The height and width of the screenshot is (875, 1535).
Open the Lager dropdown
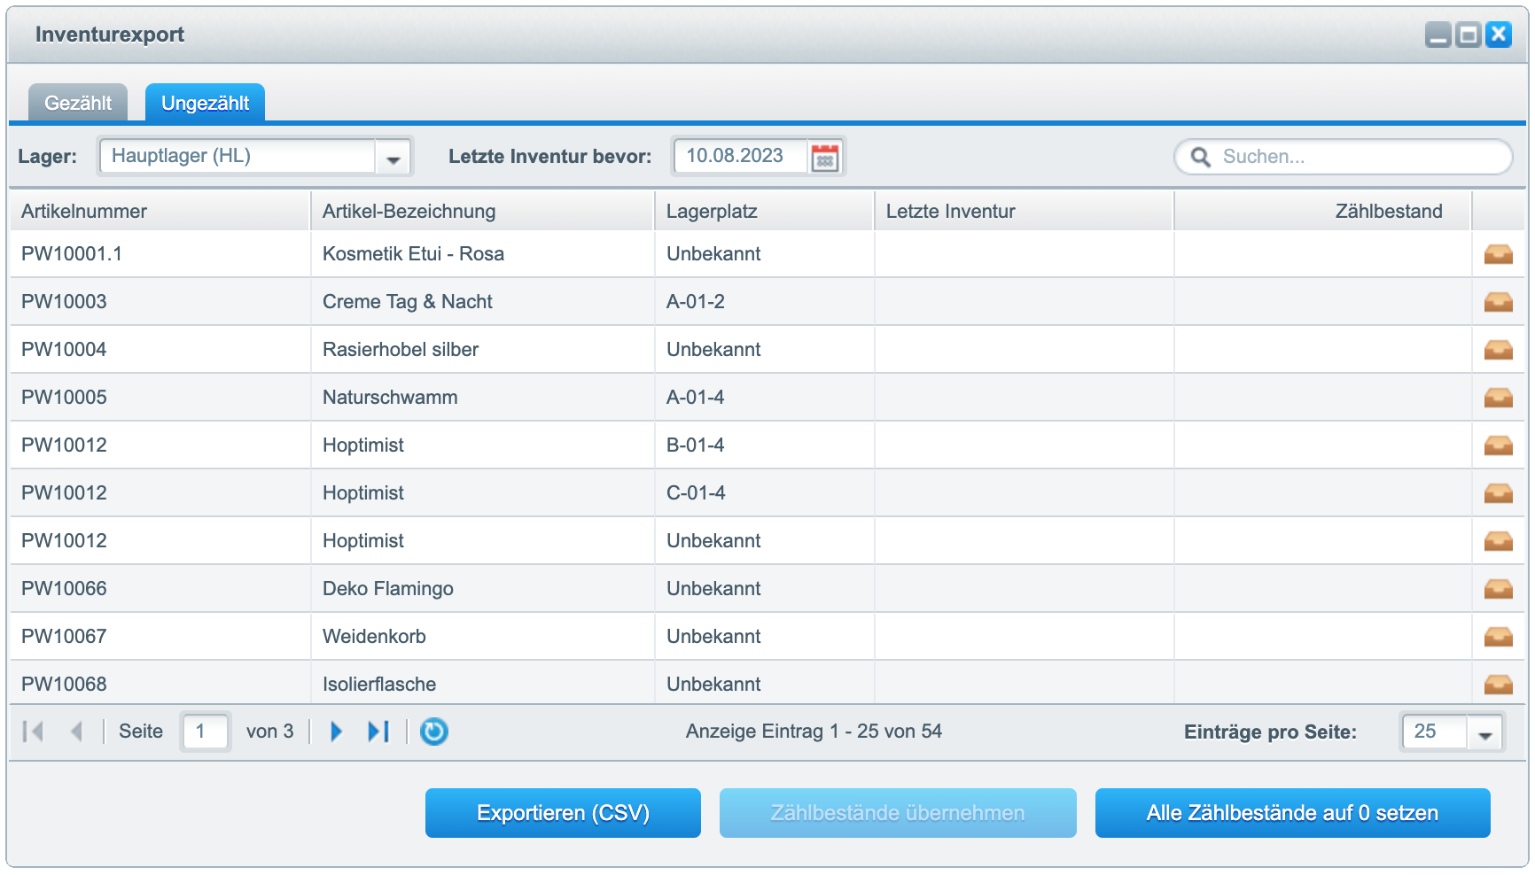(x=393, y=157)
